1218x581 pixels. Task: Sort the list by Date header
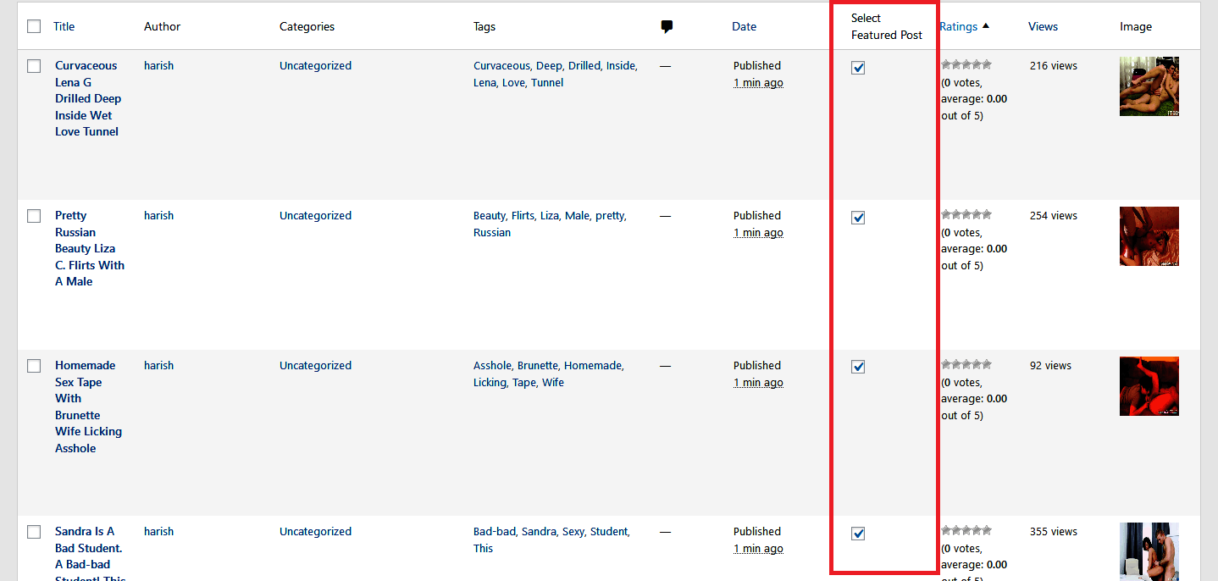click(745, 26)
